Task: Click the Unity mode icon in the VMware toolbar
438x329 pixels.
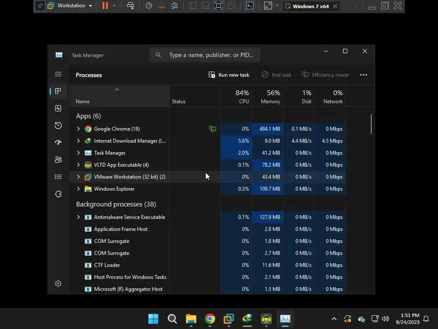Action: tap(231, 6)
